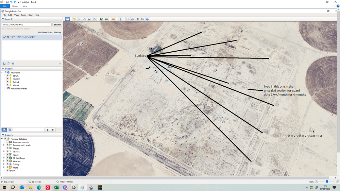Click the Places panel layout toggle icon
This screenshot has height=191, width=340.
pos(9,129)
